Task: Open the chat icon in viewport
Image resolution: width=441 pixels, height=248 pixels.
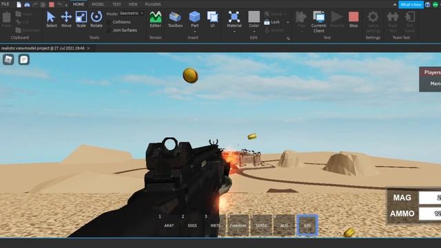Action: [x=24, y=60]
